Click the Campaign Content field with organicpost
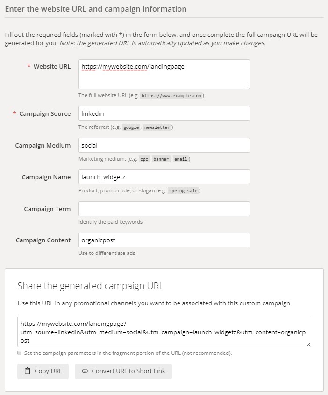 pos(164,240)
